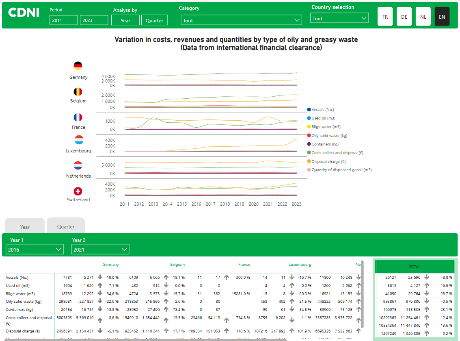Click up arrow in Germany Used oil row
This screenshot has width=460, height=341.
tap(100, 285)
